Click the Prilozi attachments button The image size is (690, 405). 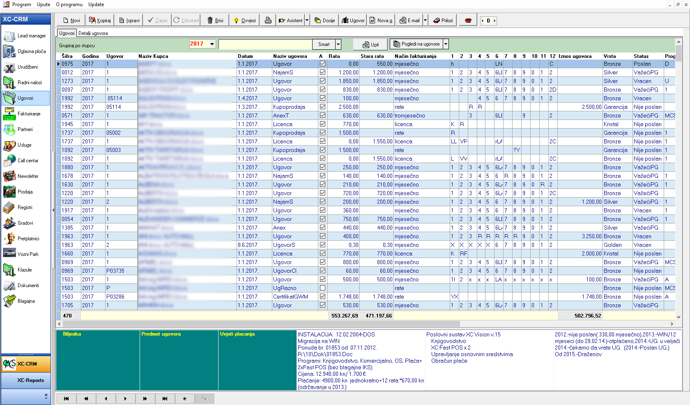[x=443, y=20]
